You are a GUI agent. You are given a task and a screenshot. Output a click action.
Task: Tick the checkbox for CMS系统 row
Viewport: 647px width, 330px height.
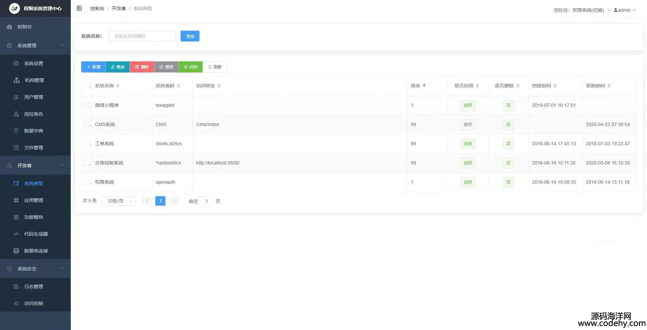(x=87, y=124)
